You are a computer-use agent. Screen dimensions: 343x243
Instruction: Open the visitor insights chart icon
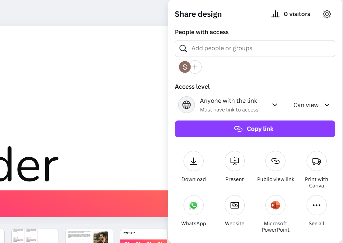point(275,14)
